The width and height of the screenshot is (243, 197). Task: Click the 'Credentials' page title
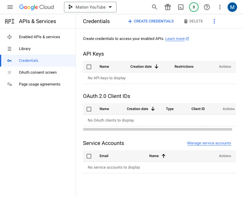coord(96,21)
